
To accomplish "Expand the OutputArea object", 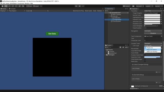I will point(111,20).
